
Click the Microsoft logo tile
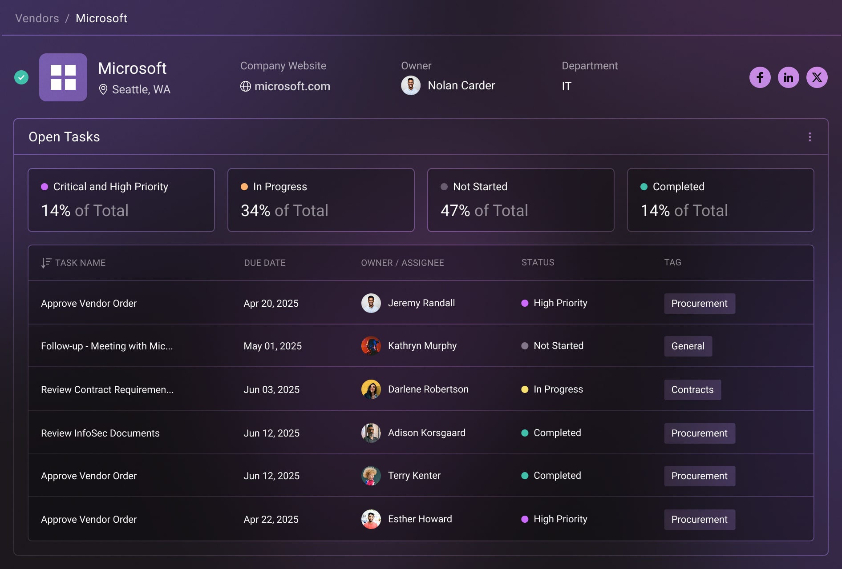[x=63, y=77]
